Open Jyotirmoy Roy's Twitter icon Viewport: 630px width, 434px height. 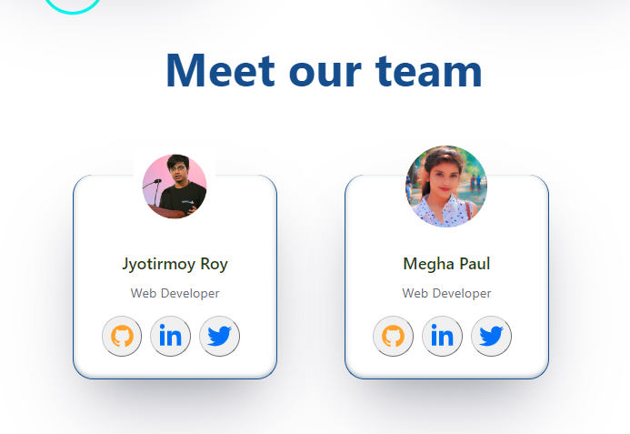point(219,336)
